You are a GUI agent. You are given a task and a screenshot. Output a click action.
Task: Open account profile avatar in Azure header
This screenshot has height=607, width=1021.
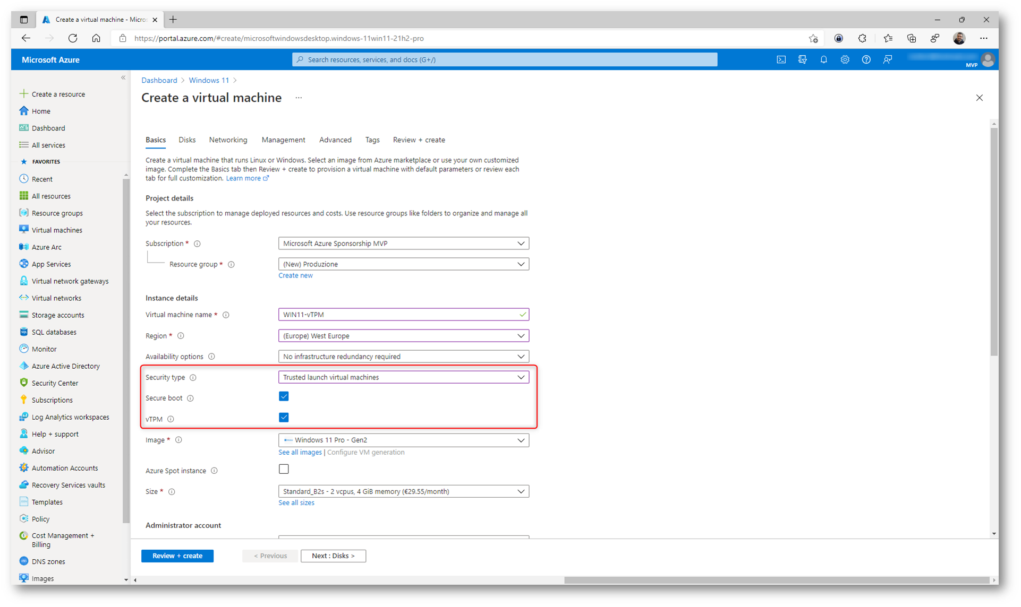(x=988, y=59)
